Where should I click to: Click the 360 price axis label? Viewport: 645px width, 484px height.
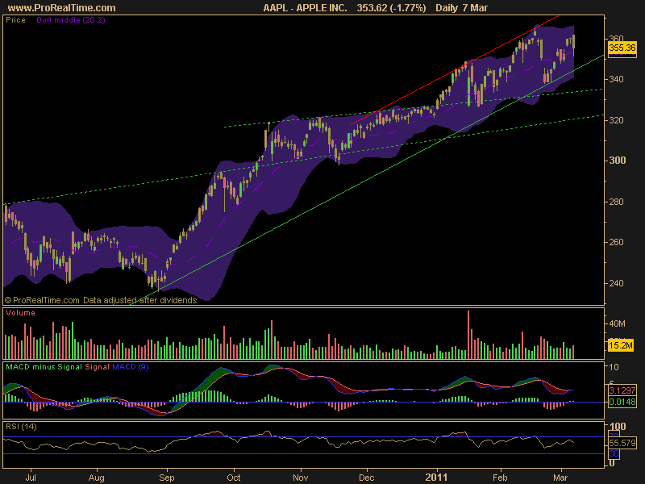[x=616, y=38]
